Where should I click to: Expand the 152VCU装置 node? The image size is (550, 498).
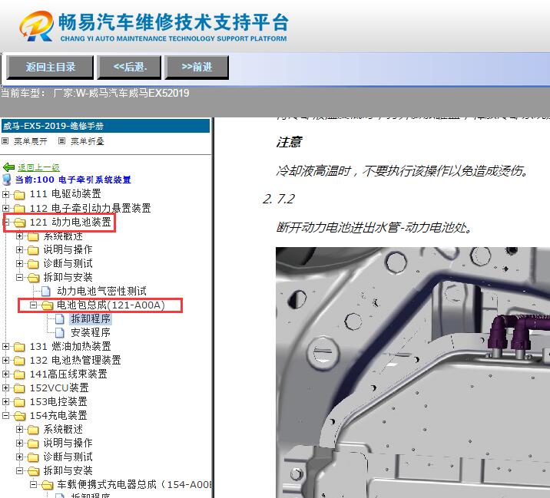tap(5, 388)
